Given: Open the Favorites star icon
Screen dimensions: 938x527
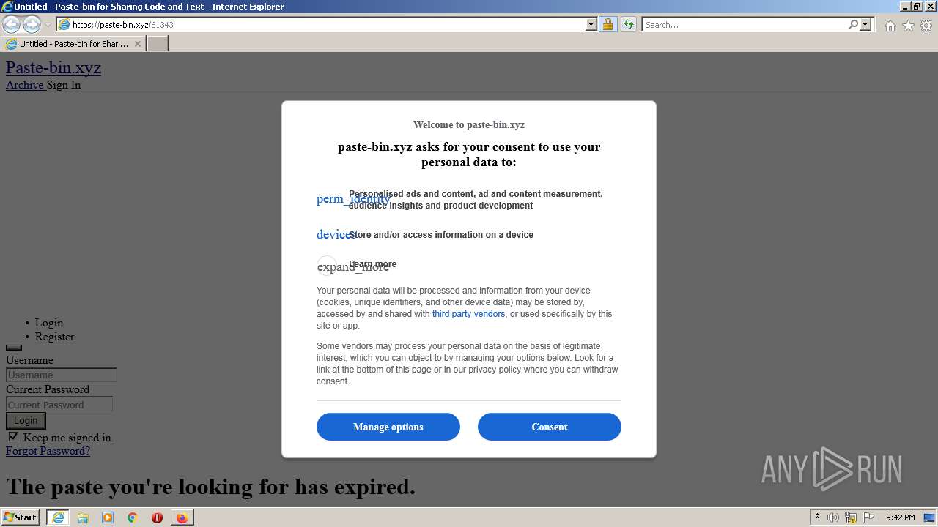Looking at the screenshot, I should point(908,26).
